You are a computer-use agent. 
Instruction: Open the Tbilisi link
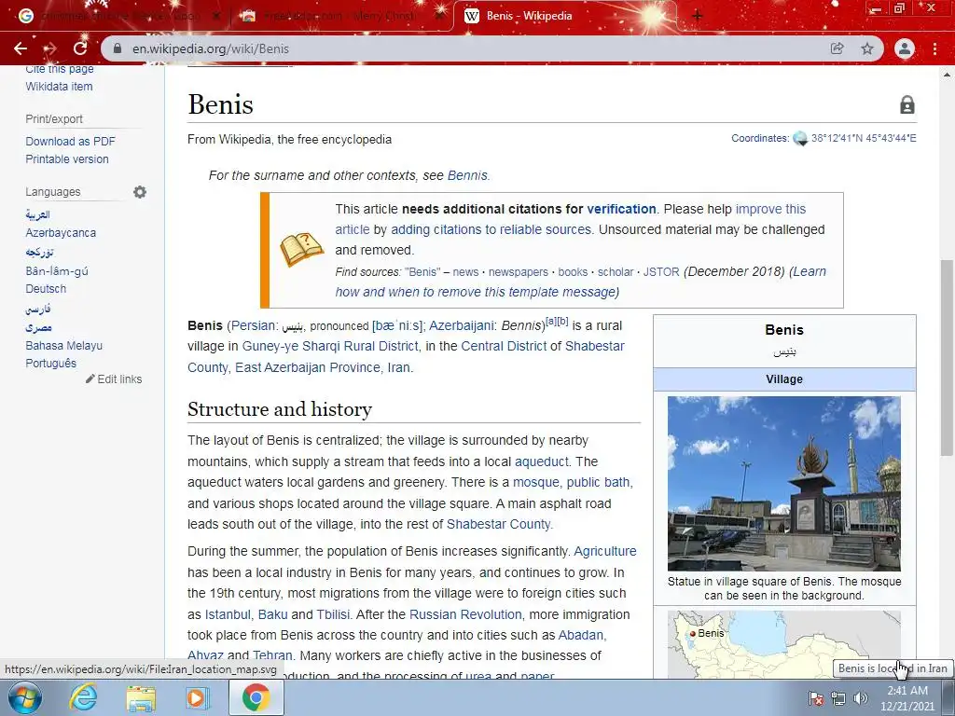click(333, 614)
